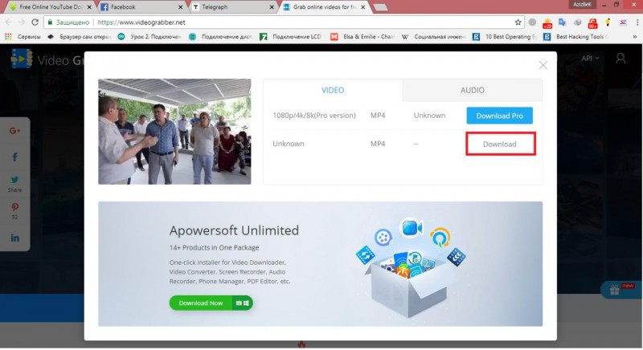643x350 pixels.
Task: Open the Социальная инжен Wikipedia bookmark
Action: pos(433,37)
